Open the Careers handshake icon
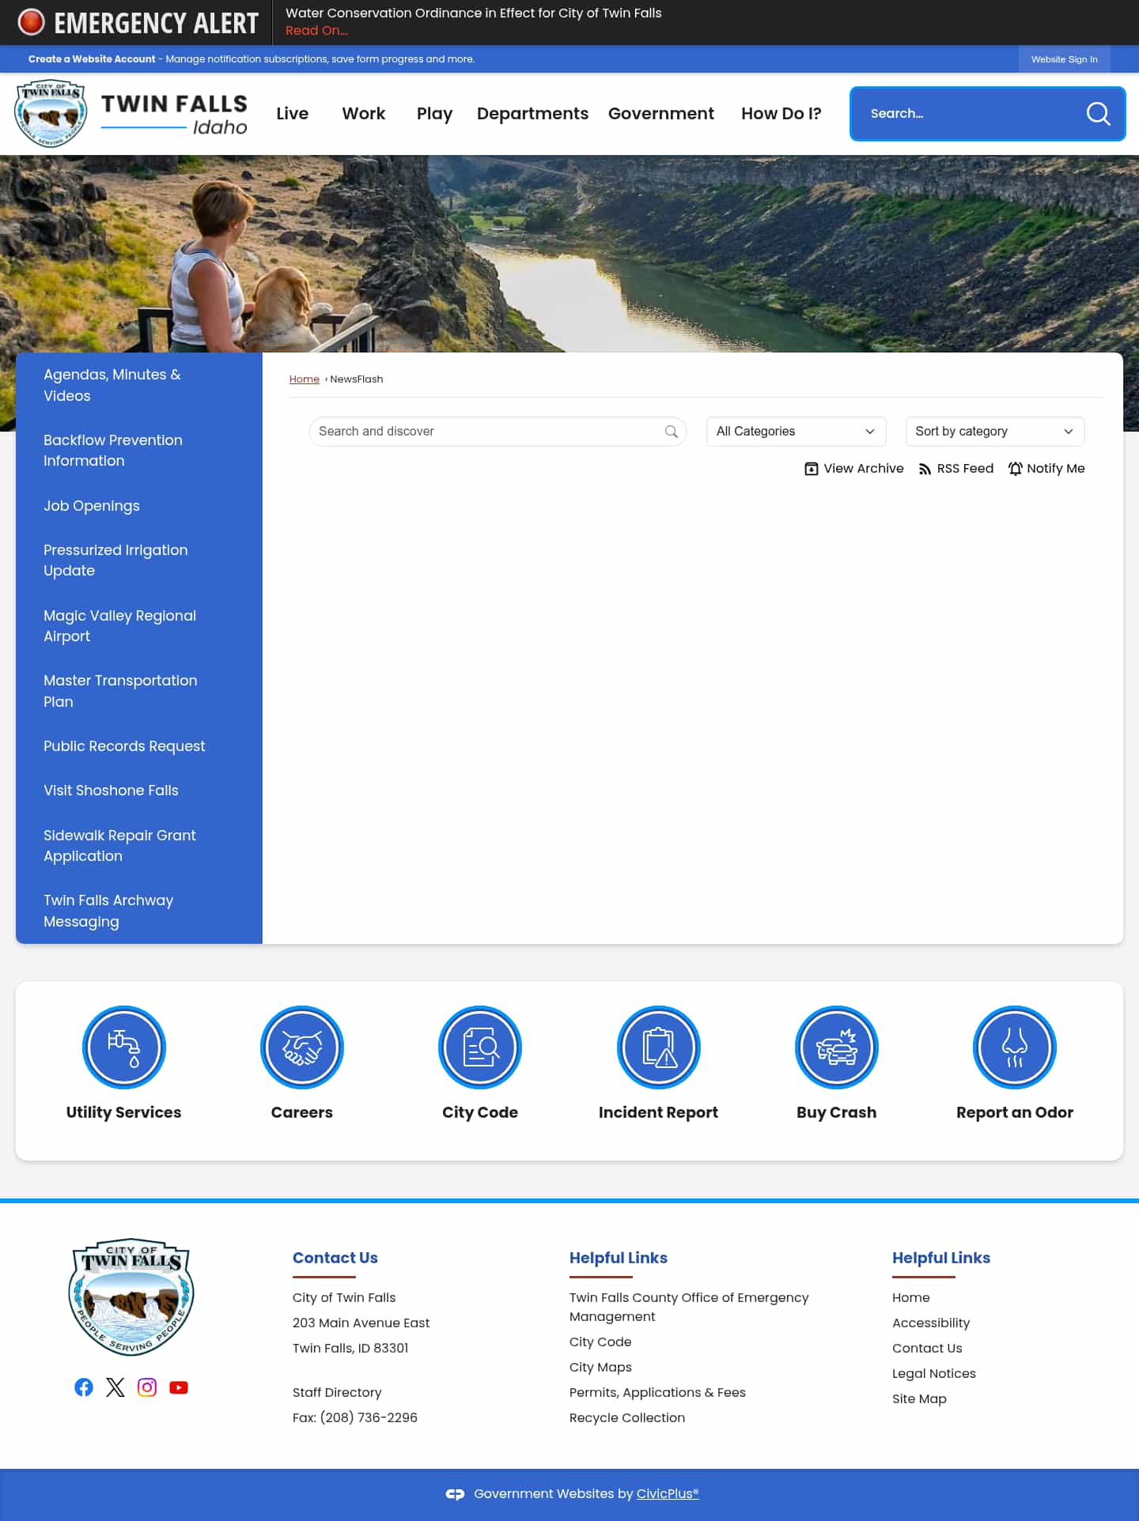The width and height of the screenshot is (1139, 1521). pyautogui.click(x=302, y=1047)
